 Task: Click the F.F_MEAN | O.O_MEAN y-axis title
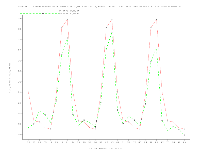tap(10, 78)
